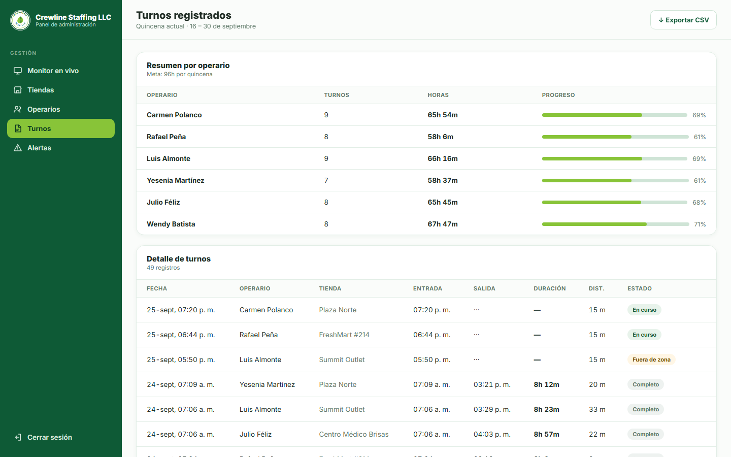Viewport: 731px width, 457px height.
Task: Click the Operarios people icon
Action: [x=18, y=109]
